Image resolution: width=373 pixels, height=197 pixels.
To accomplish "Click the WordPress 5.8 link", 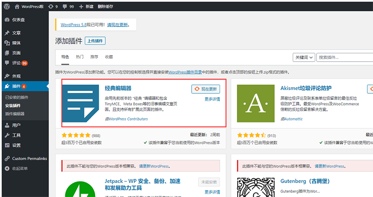I will [x=74, y=25].
